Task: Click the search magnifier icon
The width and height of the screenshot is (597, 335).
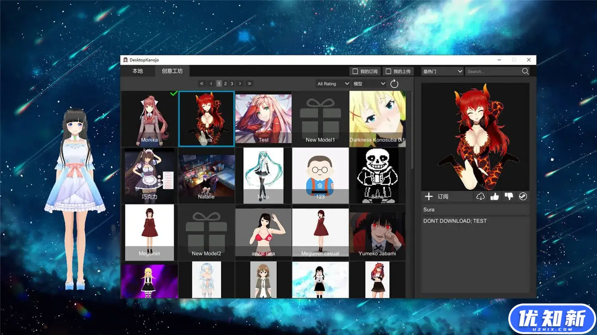Action: [x=525, y=72]
